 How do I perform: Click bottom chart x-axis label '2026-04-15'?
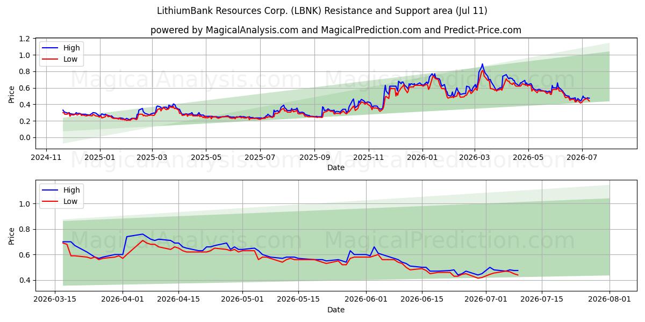[x=178, y=300]
